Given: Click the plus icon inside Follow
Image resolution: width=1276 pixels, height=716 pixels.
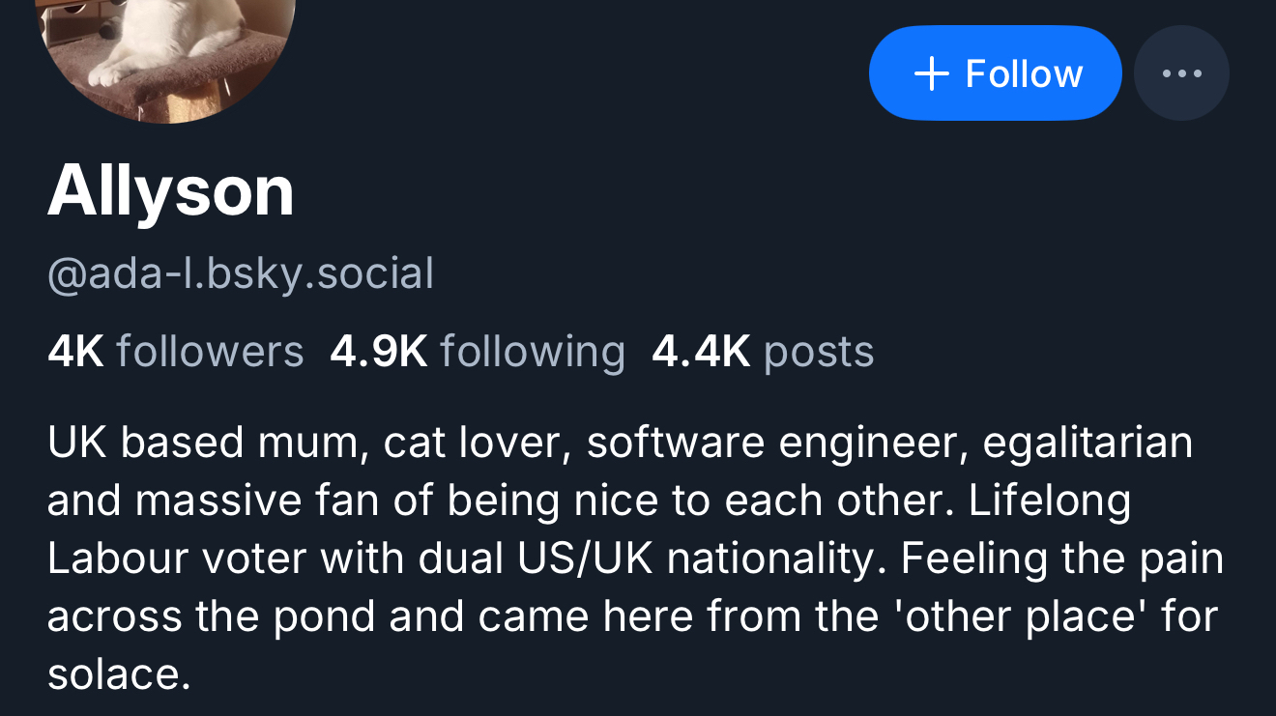Looking at the screenshot, I should point(931,73).
